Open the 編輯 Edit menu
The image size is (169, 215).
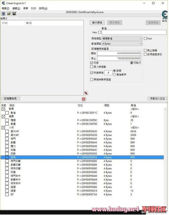[16, 8]
